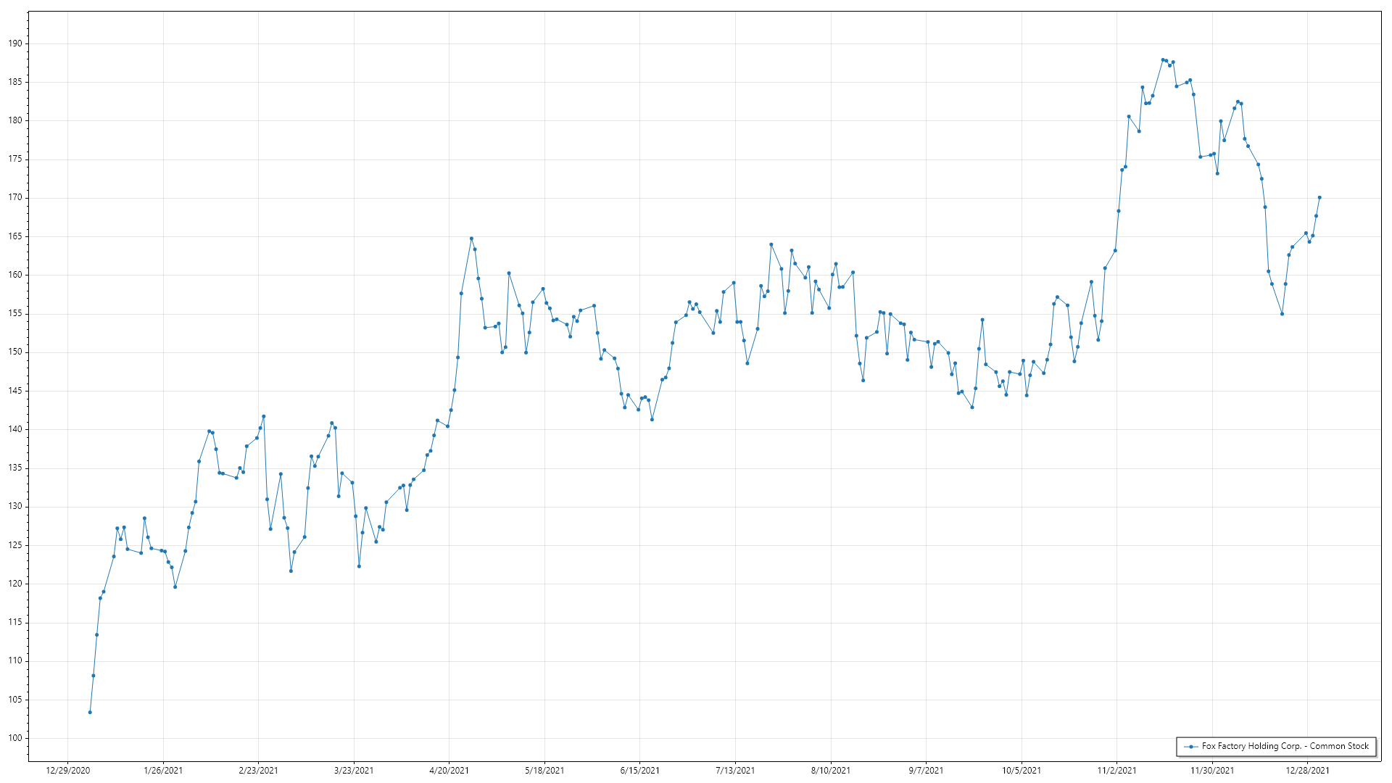This screenshot has height=783, width=1392.
Task: Click the 4/20/2021 x-axis date label
Action: tap(449, 770)
